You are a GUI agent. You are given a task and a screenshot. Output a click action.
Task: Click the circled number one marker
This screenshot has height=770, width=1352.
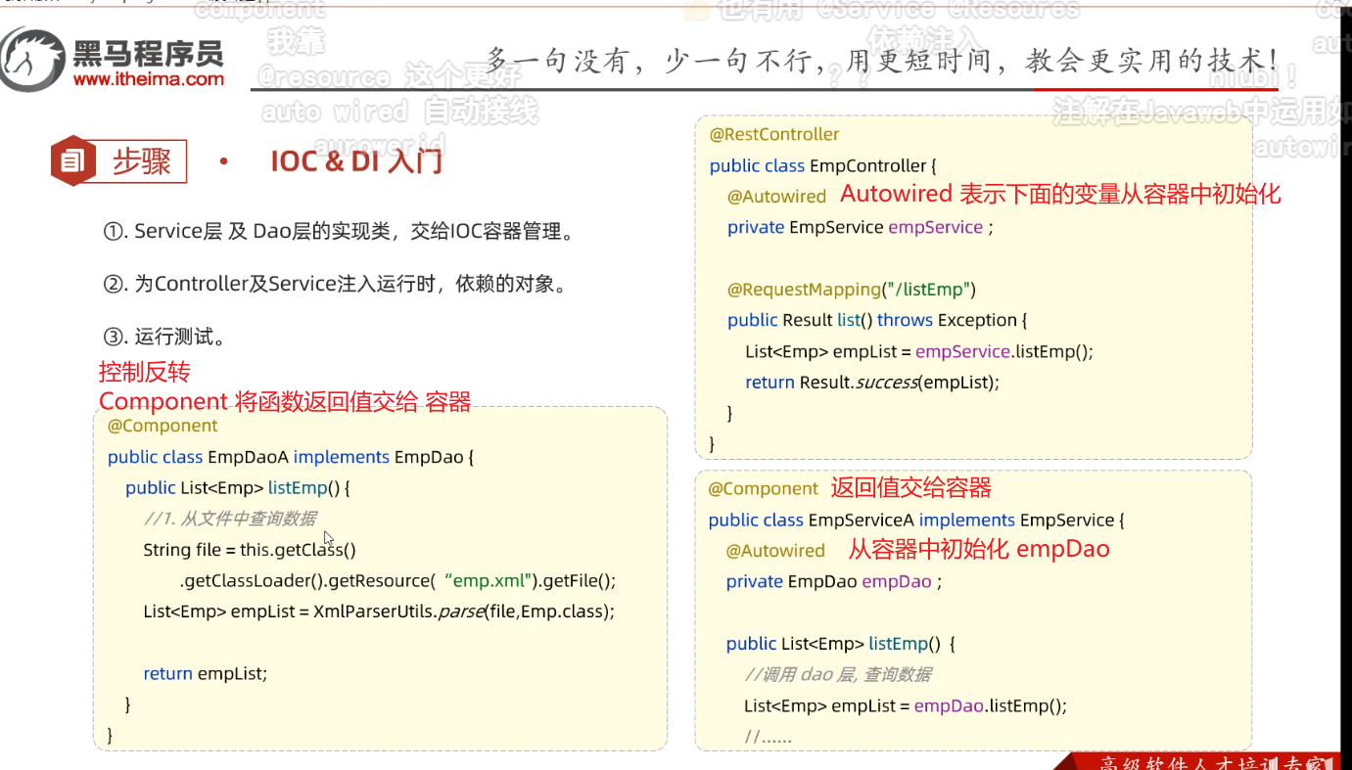[116, 232]
